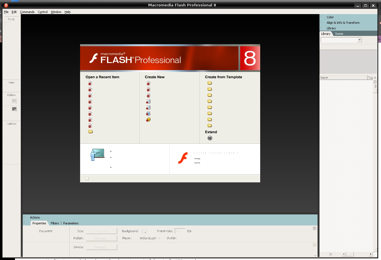Open the Commands menu
The width and height of the screenshot is (381, 260).
(27, 12)
